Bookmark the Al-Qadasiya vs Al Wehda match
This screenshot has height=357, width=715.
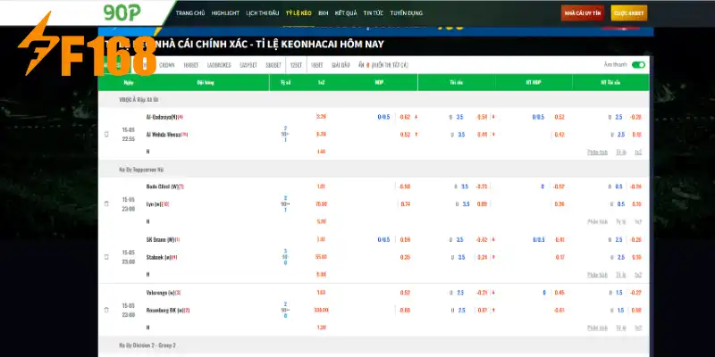(x=106, y=135)
